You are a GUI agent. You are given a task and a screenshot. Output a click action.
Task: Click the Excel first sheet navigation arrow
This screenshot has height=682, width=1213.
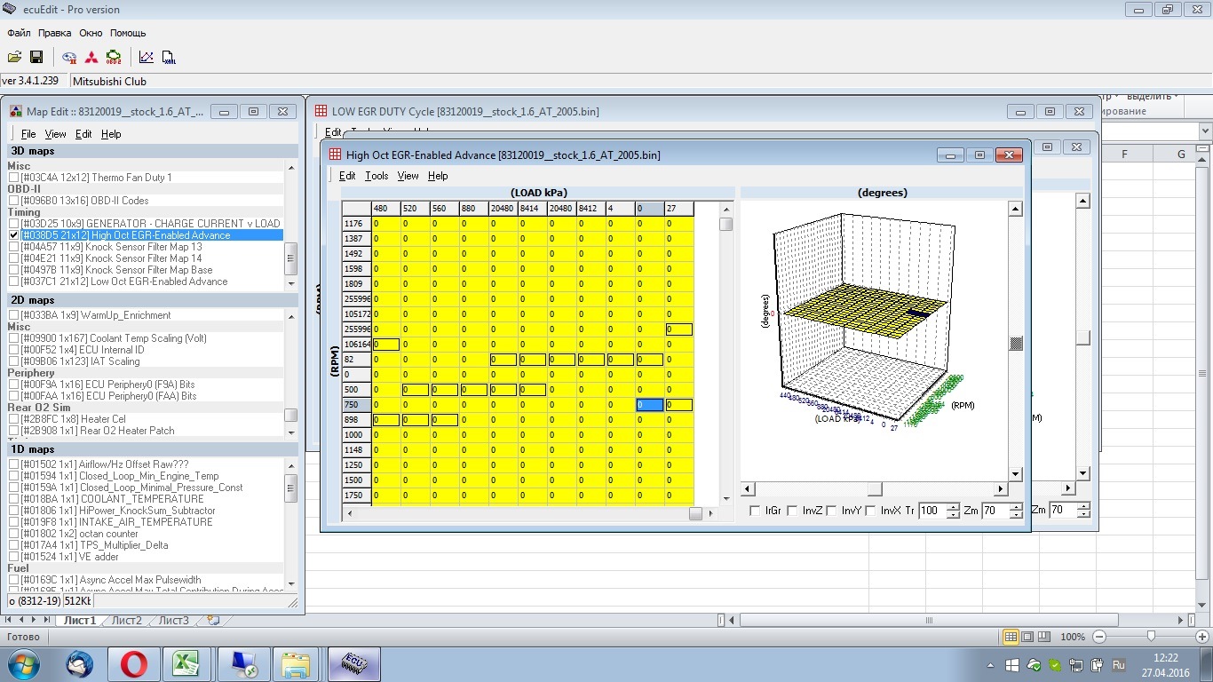[x=9, y=620]
